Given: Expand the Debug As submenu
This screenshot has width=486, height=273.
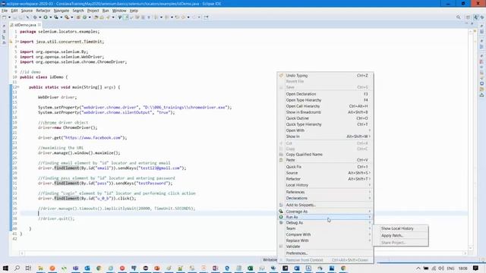Looking at the screenshot, I should [325, 223].
